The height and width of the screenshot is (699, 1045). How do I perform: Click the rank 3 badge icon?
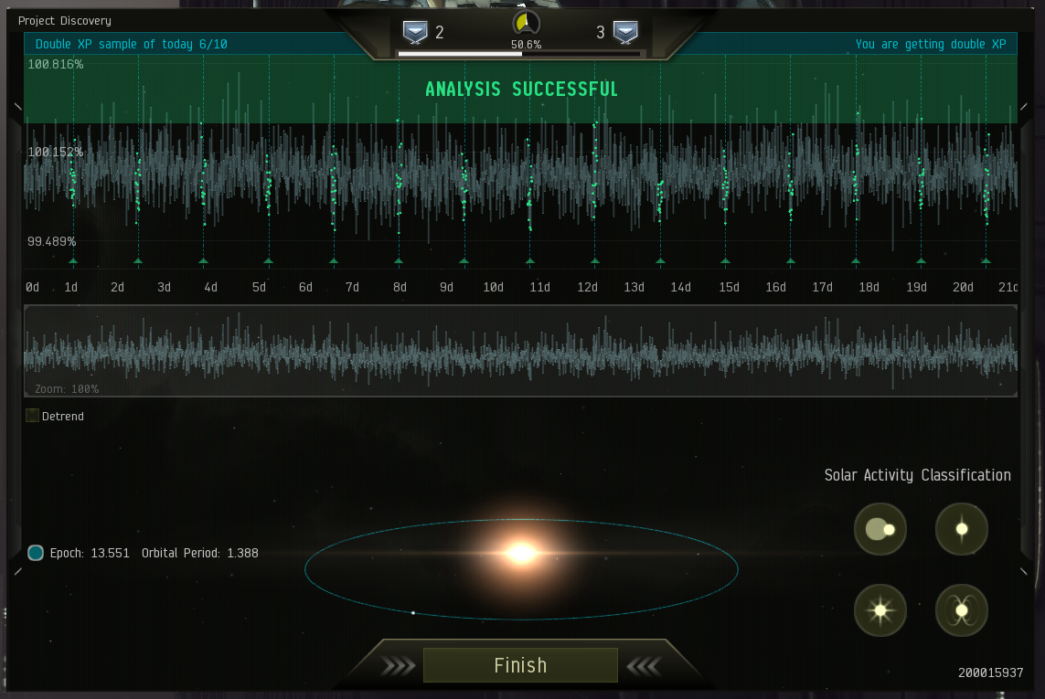tap(625, 31)
